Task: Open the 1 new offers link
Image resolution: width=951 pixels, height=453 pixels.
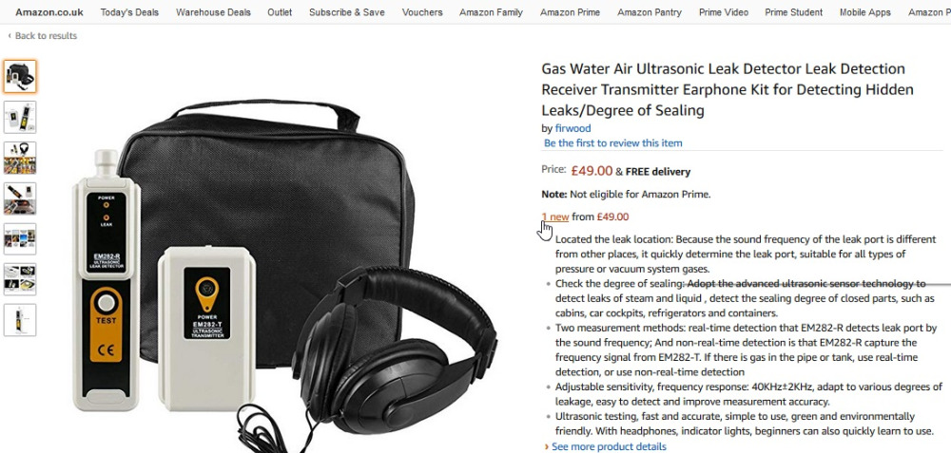Action: [555, 217]
